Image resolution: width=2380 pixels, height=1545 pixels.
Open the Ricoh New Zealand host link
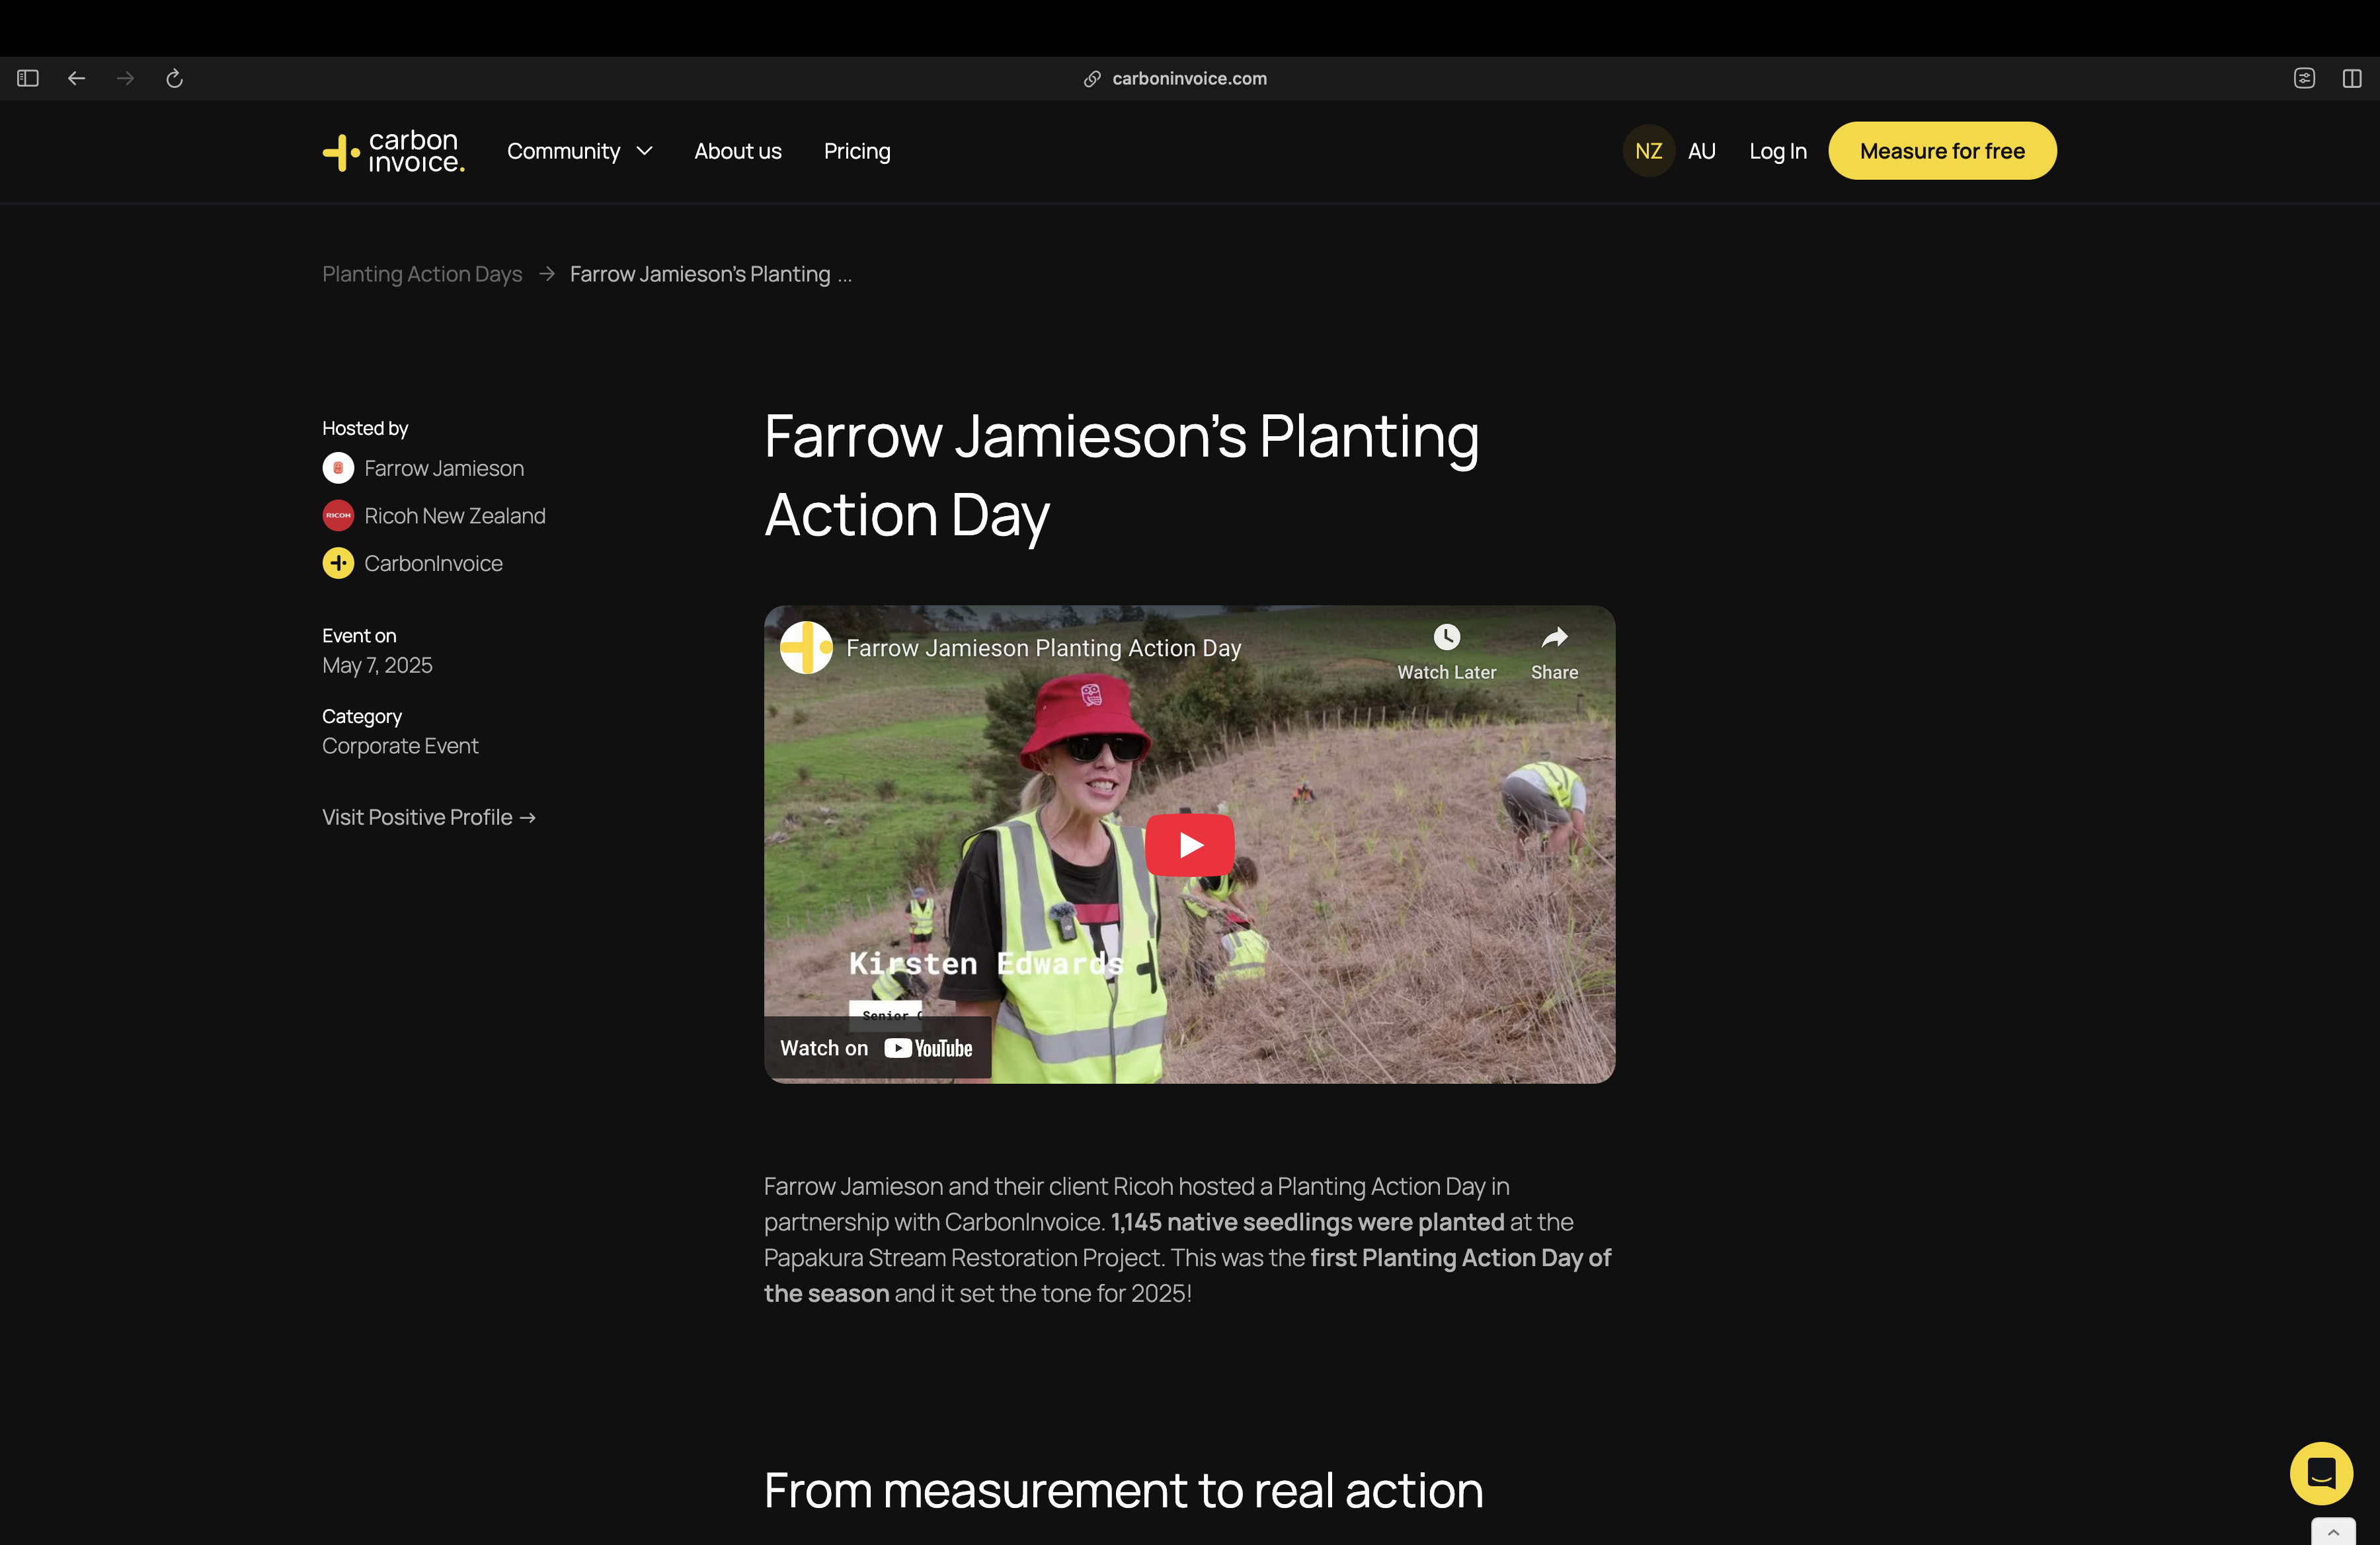[x=455, y=515]
